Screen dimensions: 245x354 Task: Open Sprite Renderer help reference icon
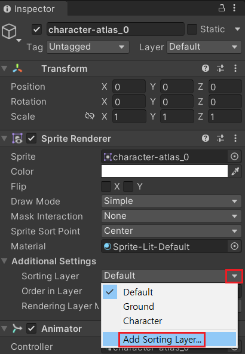click(x=206, y=138)
